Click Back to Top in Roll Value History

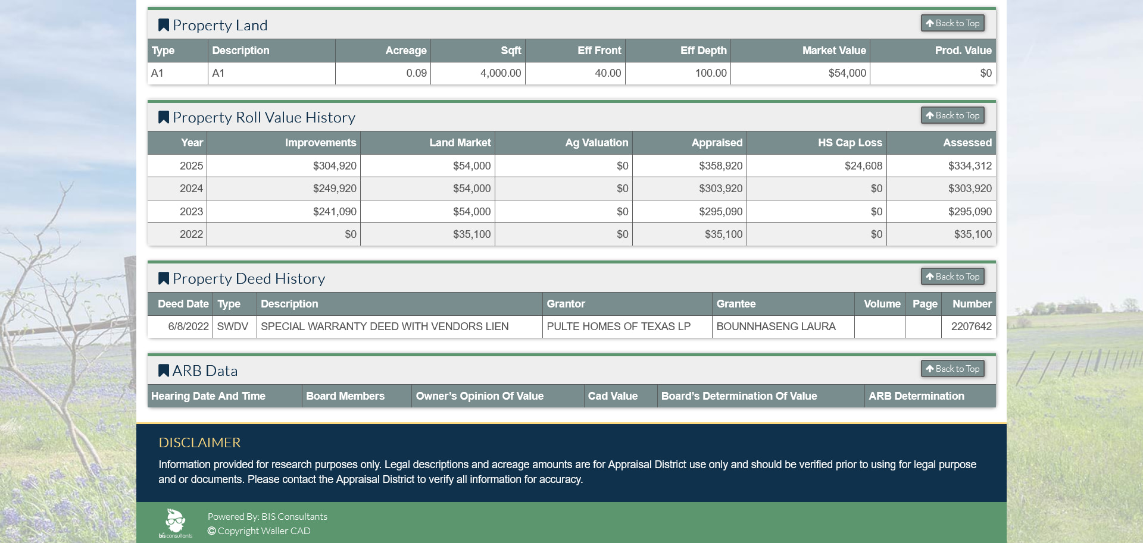[952, 115]
